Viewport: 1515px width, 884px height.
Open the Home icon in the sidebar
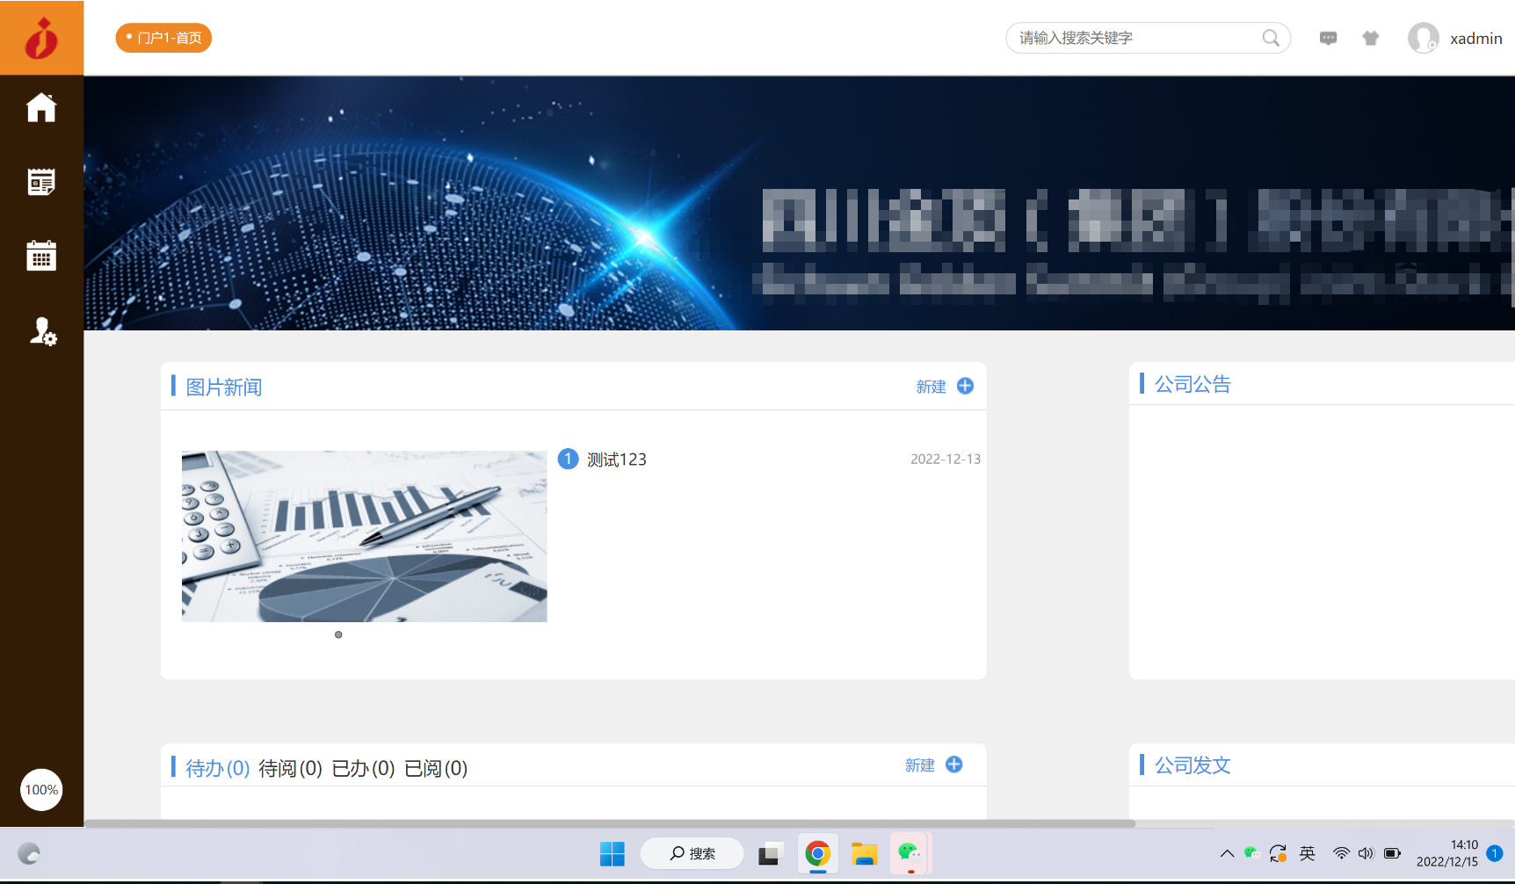41,107
